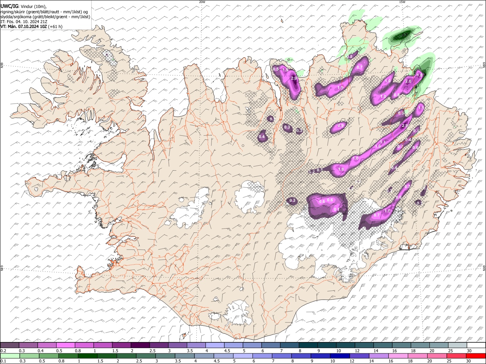Click the UWC/IG title text

pyautogui.click(x=9, y=6)
